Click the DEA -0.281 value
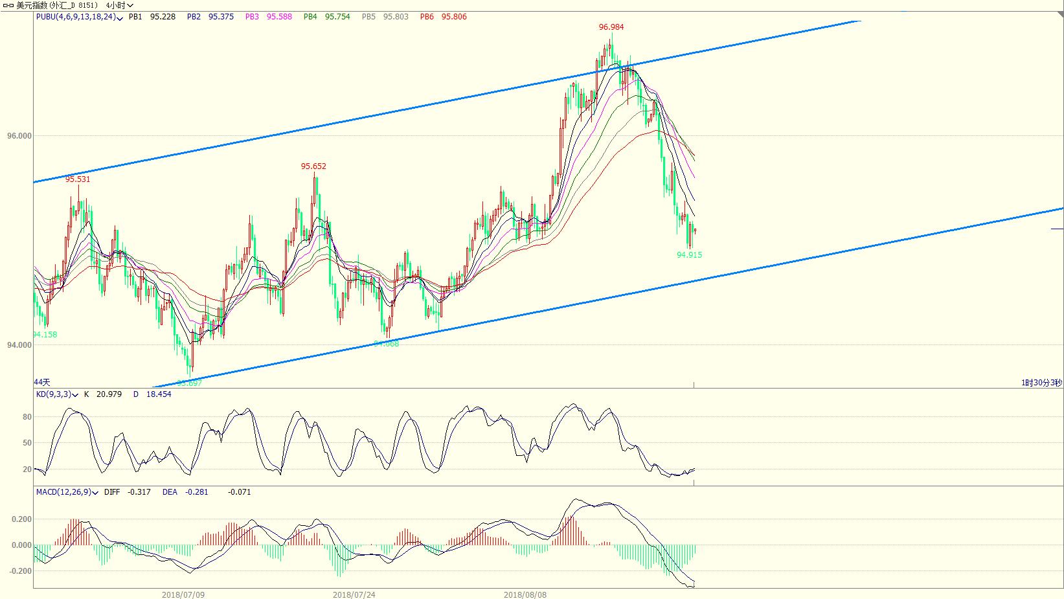This screenshot has width=1064, height=599. point(185,492)
